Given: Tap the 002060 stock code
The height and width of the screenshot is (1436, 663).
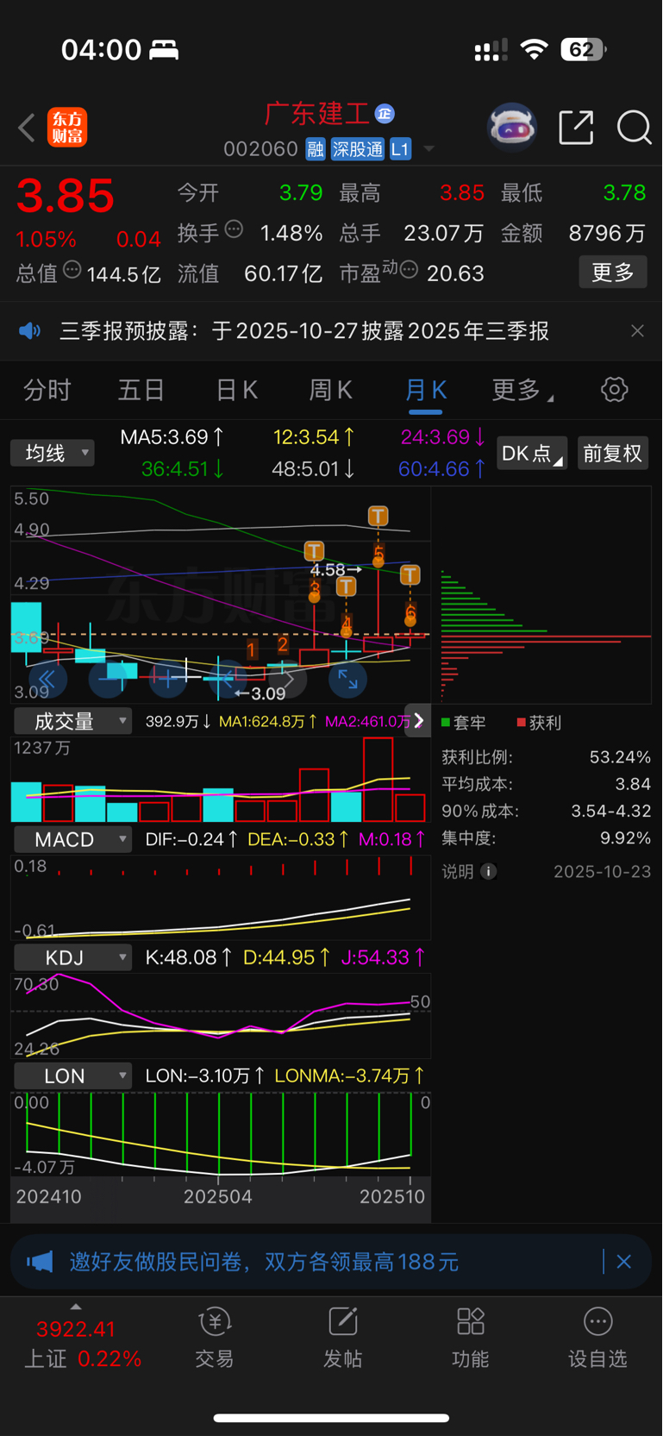Looking at the screenshot, I should click(x=260, y=149).
